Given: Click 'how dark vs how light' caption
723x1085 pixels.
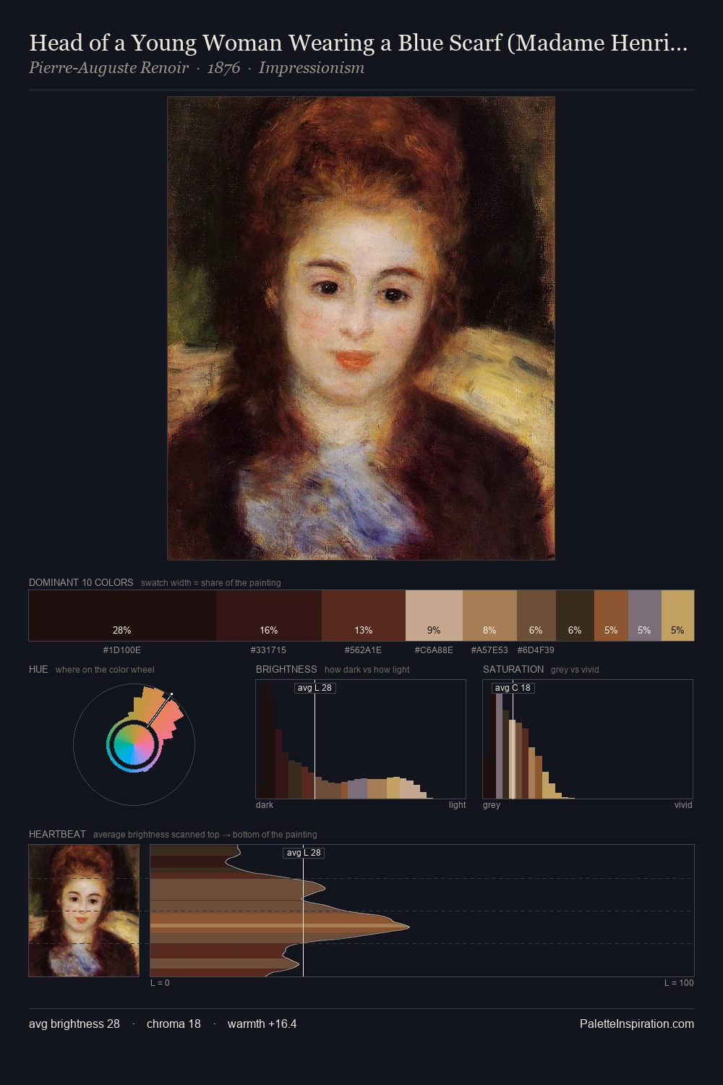Looking at the screenshot, I should (x=367, y=670).
